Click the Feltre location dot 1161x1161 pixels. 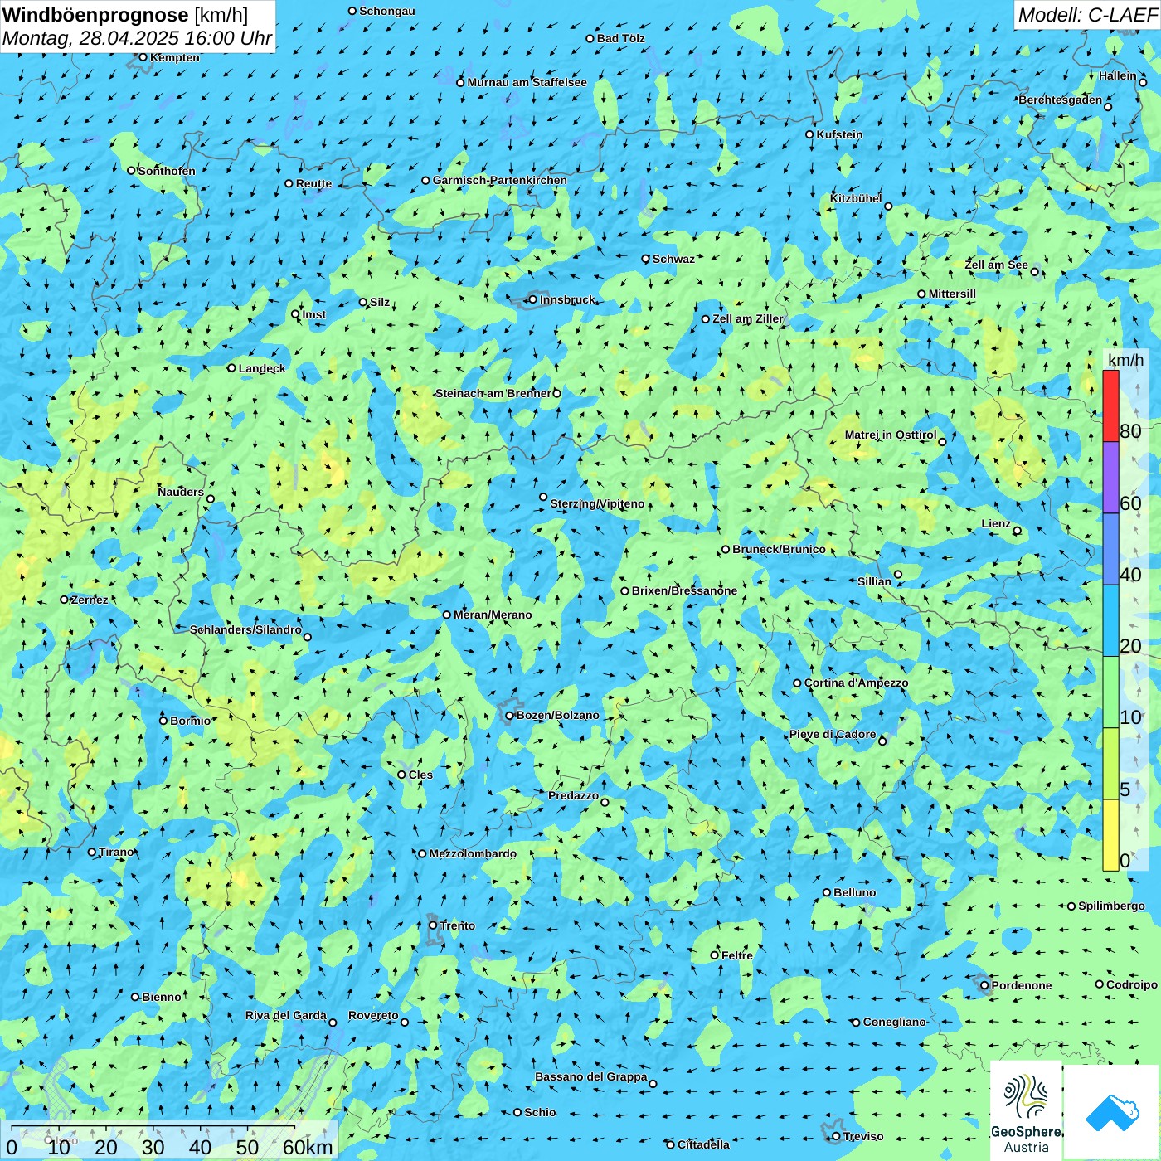point(714,955)
